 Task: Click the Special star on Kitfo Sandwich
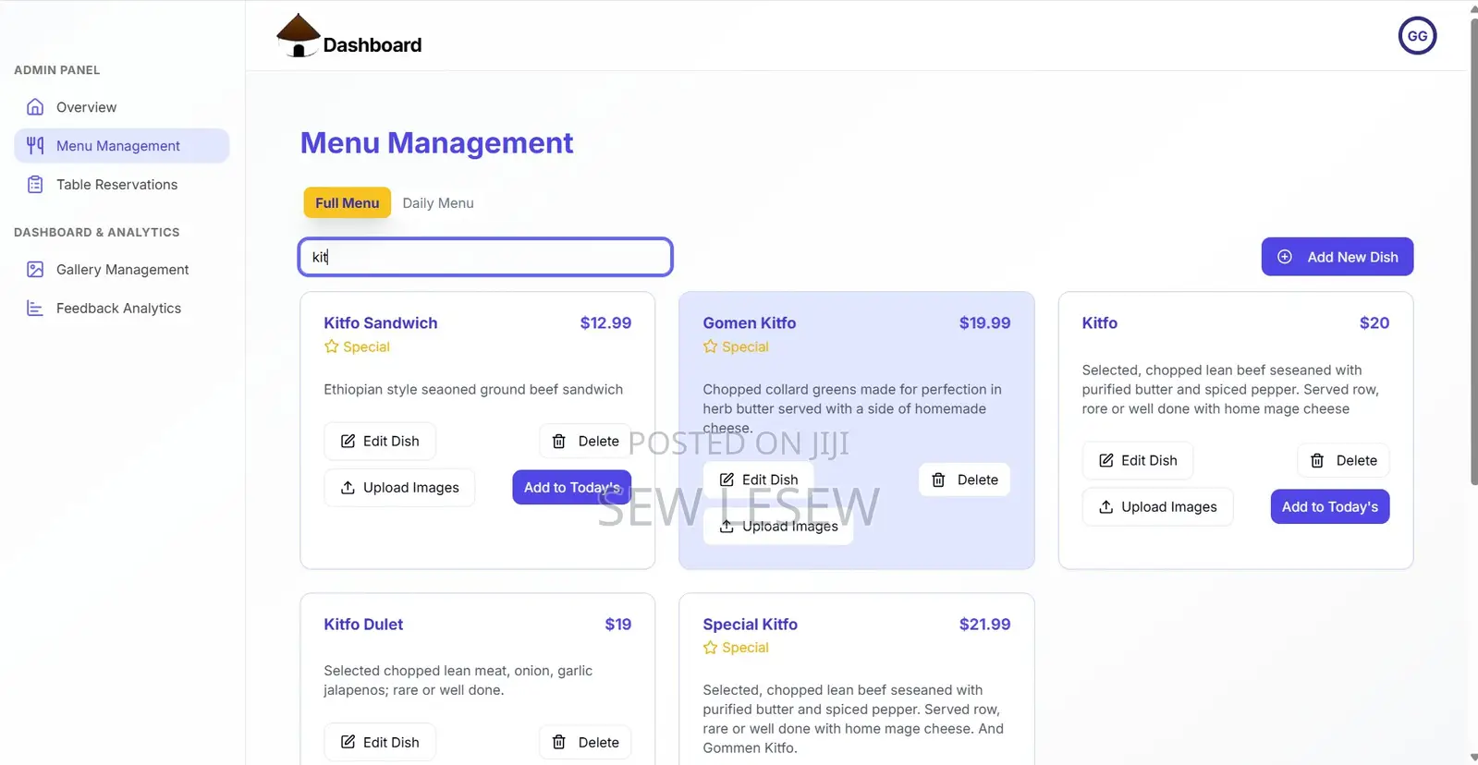tap(332, 346)
